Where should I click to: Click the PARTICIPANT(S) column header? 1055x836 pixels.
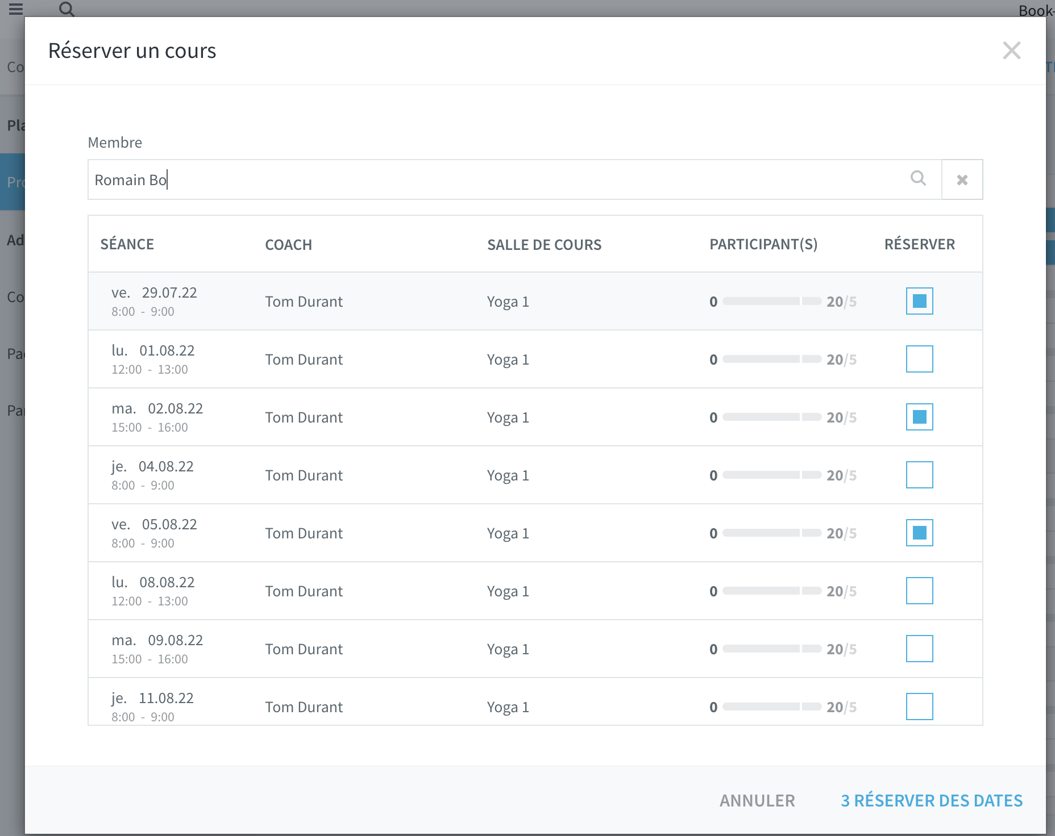pyautogui.click(x=763, y=244)
